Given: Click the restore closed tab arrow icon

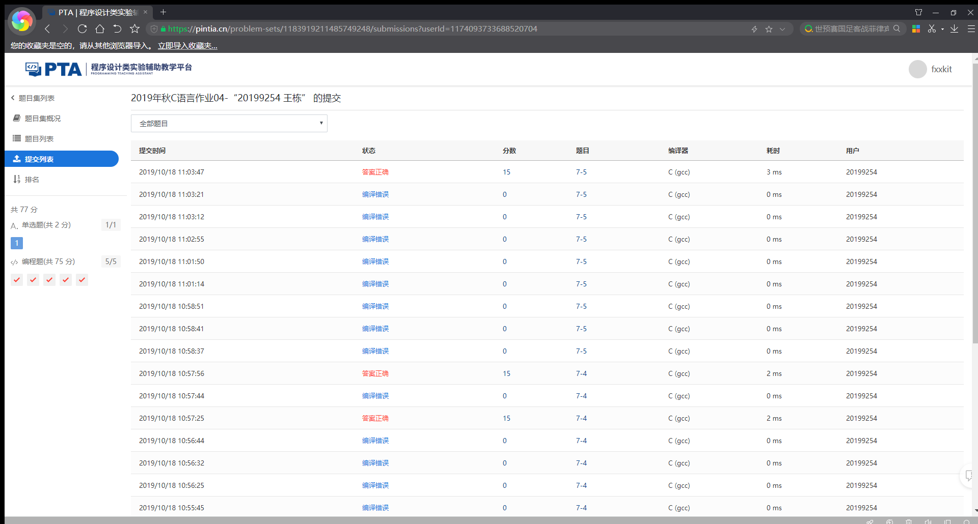Looking at the screenshot, I should pos(117,29).
